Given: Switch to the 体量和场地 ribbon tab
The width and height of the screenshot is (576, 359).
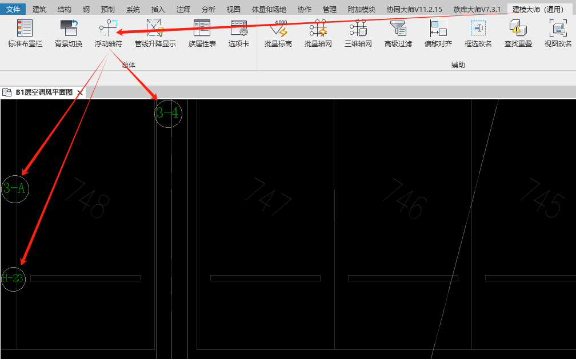Looking at the screenshot, I should pos(269,10).
